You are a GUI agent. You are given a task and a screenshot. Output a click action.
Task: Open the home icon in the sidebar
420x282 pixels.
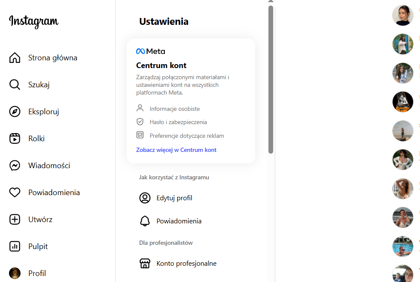[x=15, y=58]
